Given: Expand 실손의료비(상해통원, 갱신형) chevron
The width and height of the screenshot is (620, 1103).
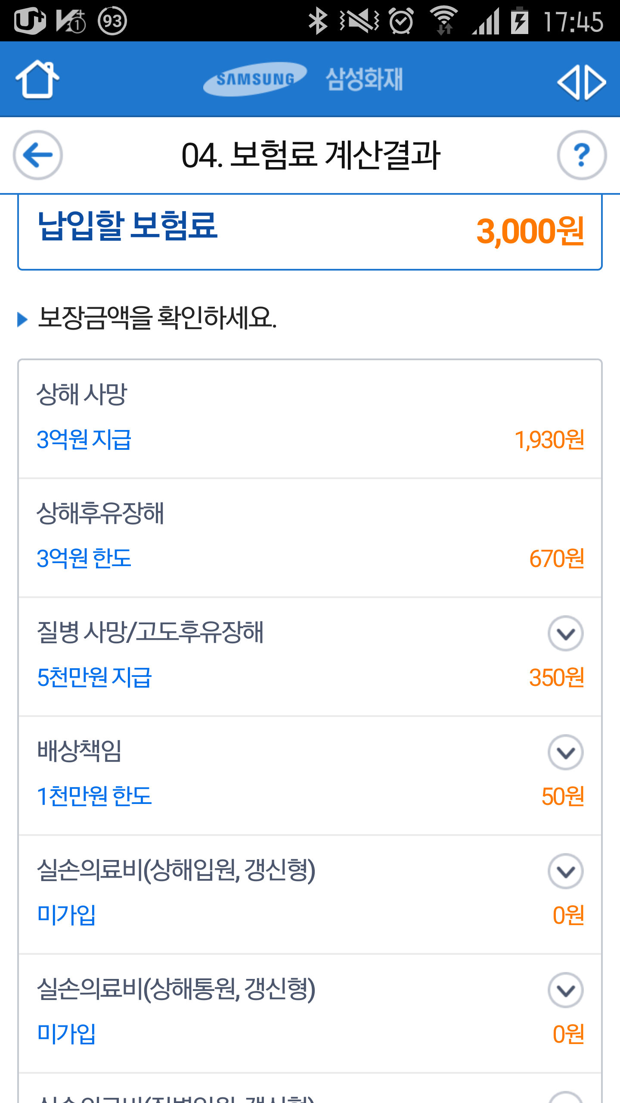Looking at the screenshot, I should pyautogui.click(x=565, y=990).
